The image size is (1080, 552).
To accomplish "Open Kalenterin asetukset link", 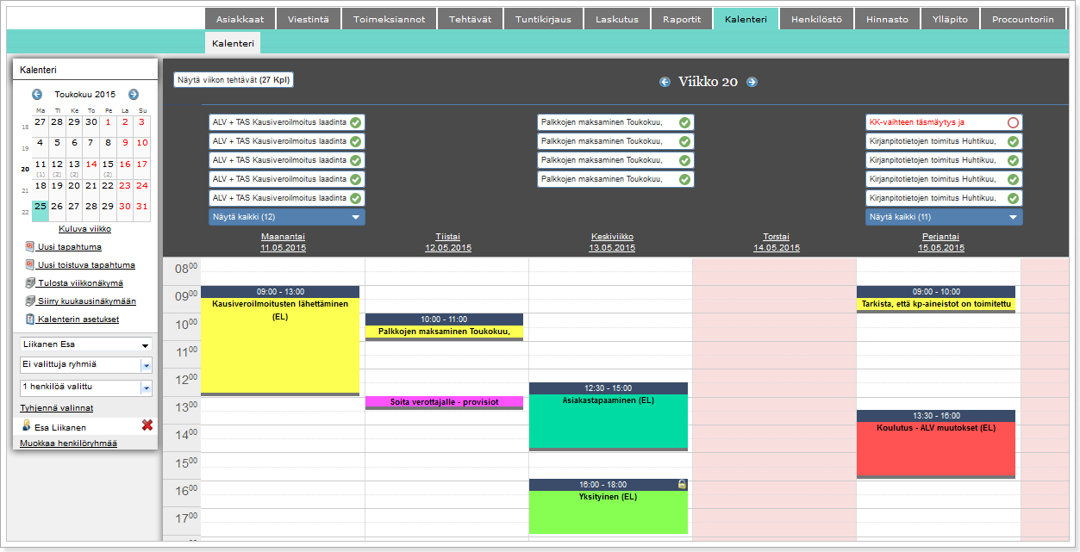I will (x=78, y=319).
